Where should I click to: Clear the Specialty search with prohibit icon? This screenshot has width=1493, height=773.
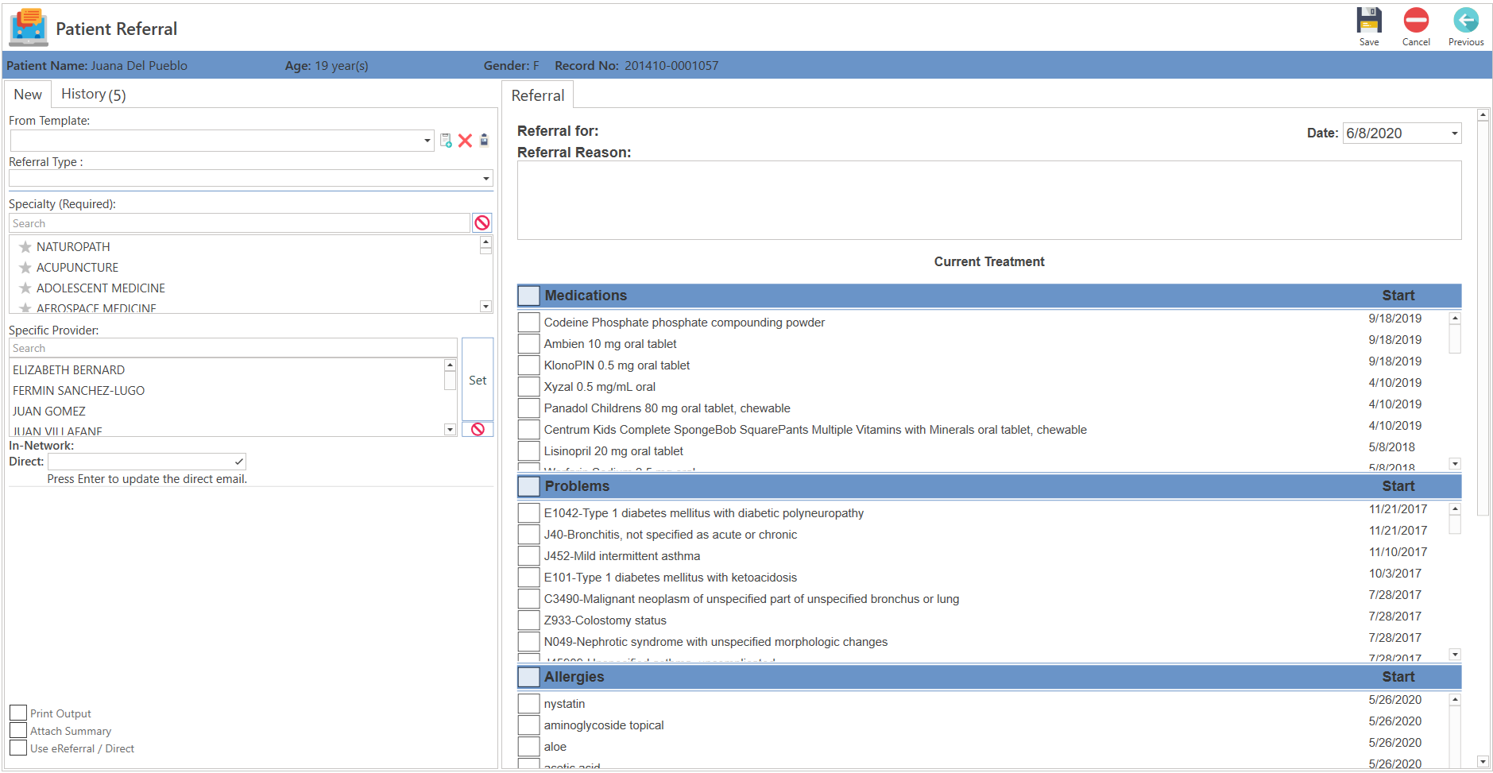(x=482, y=222)
